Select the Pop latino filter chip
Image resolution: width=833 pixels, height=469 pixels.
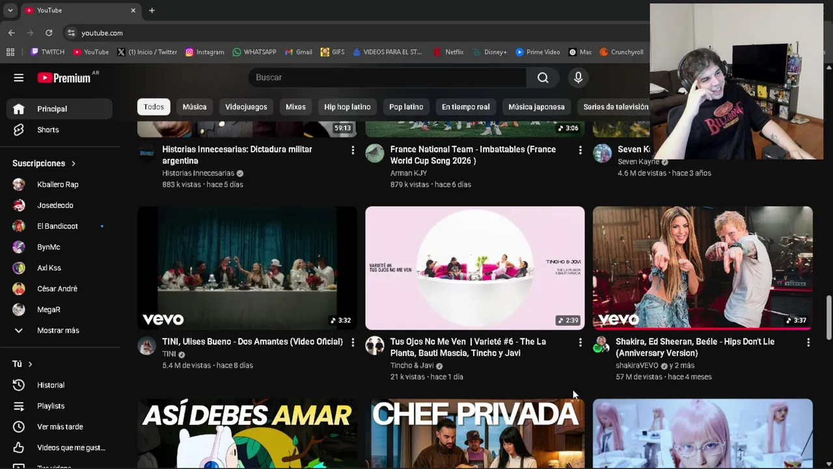(x=406, y=107)
